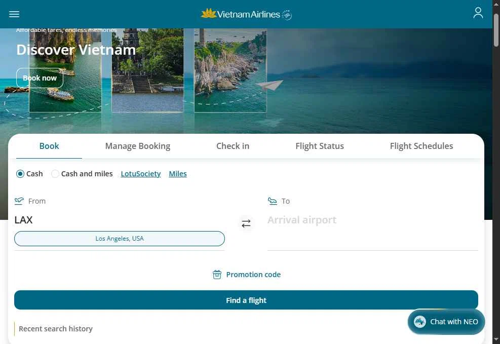Image resolution: width=500 pixels, height=344 pixels.
Task: Select the Los Angeles, USA suggestion
Action: coord(119,239)
